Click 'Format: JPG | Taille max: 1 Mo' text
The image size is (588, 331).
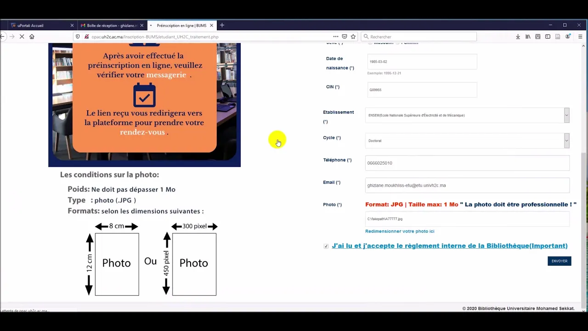[x=412, y=205]
